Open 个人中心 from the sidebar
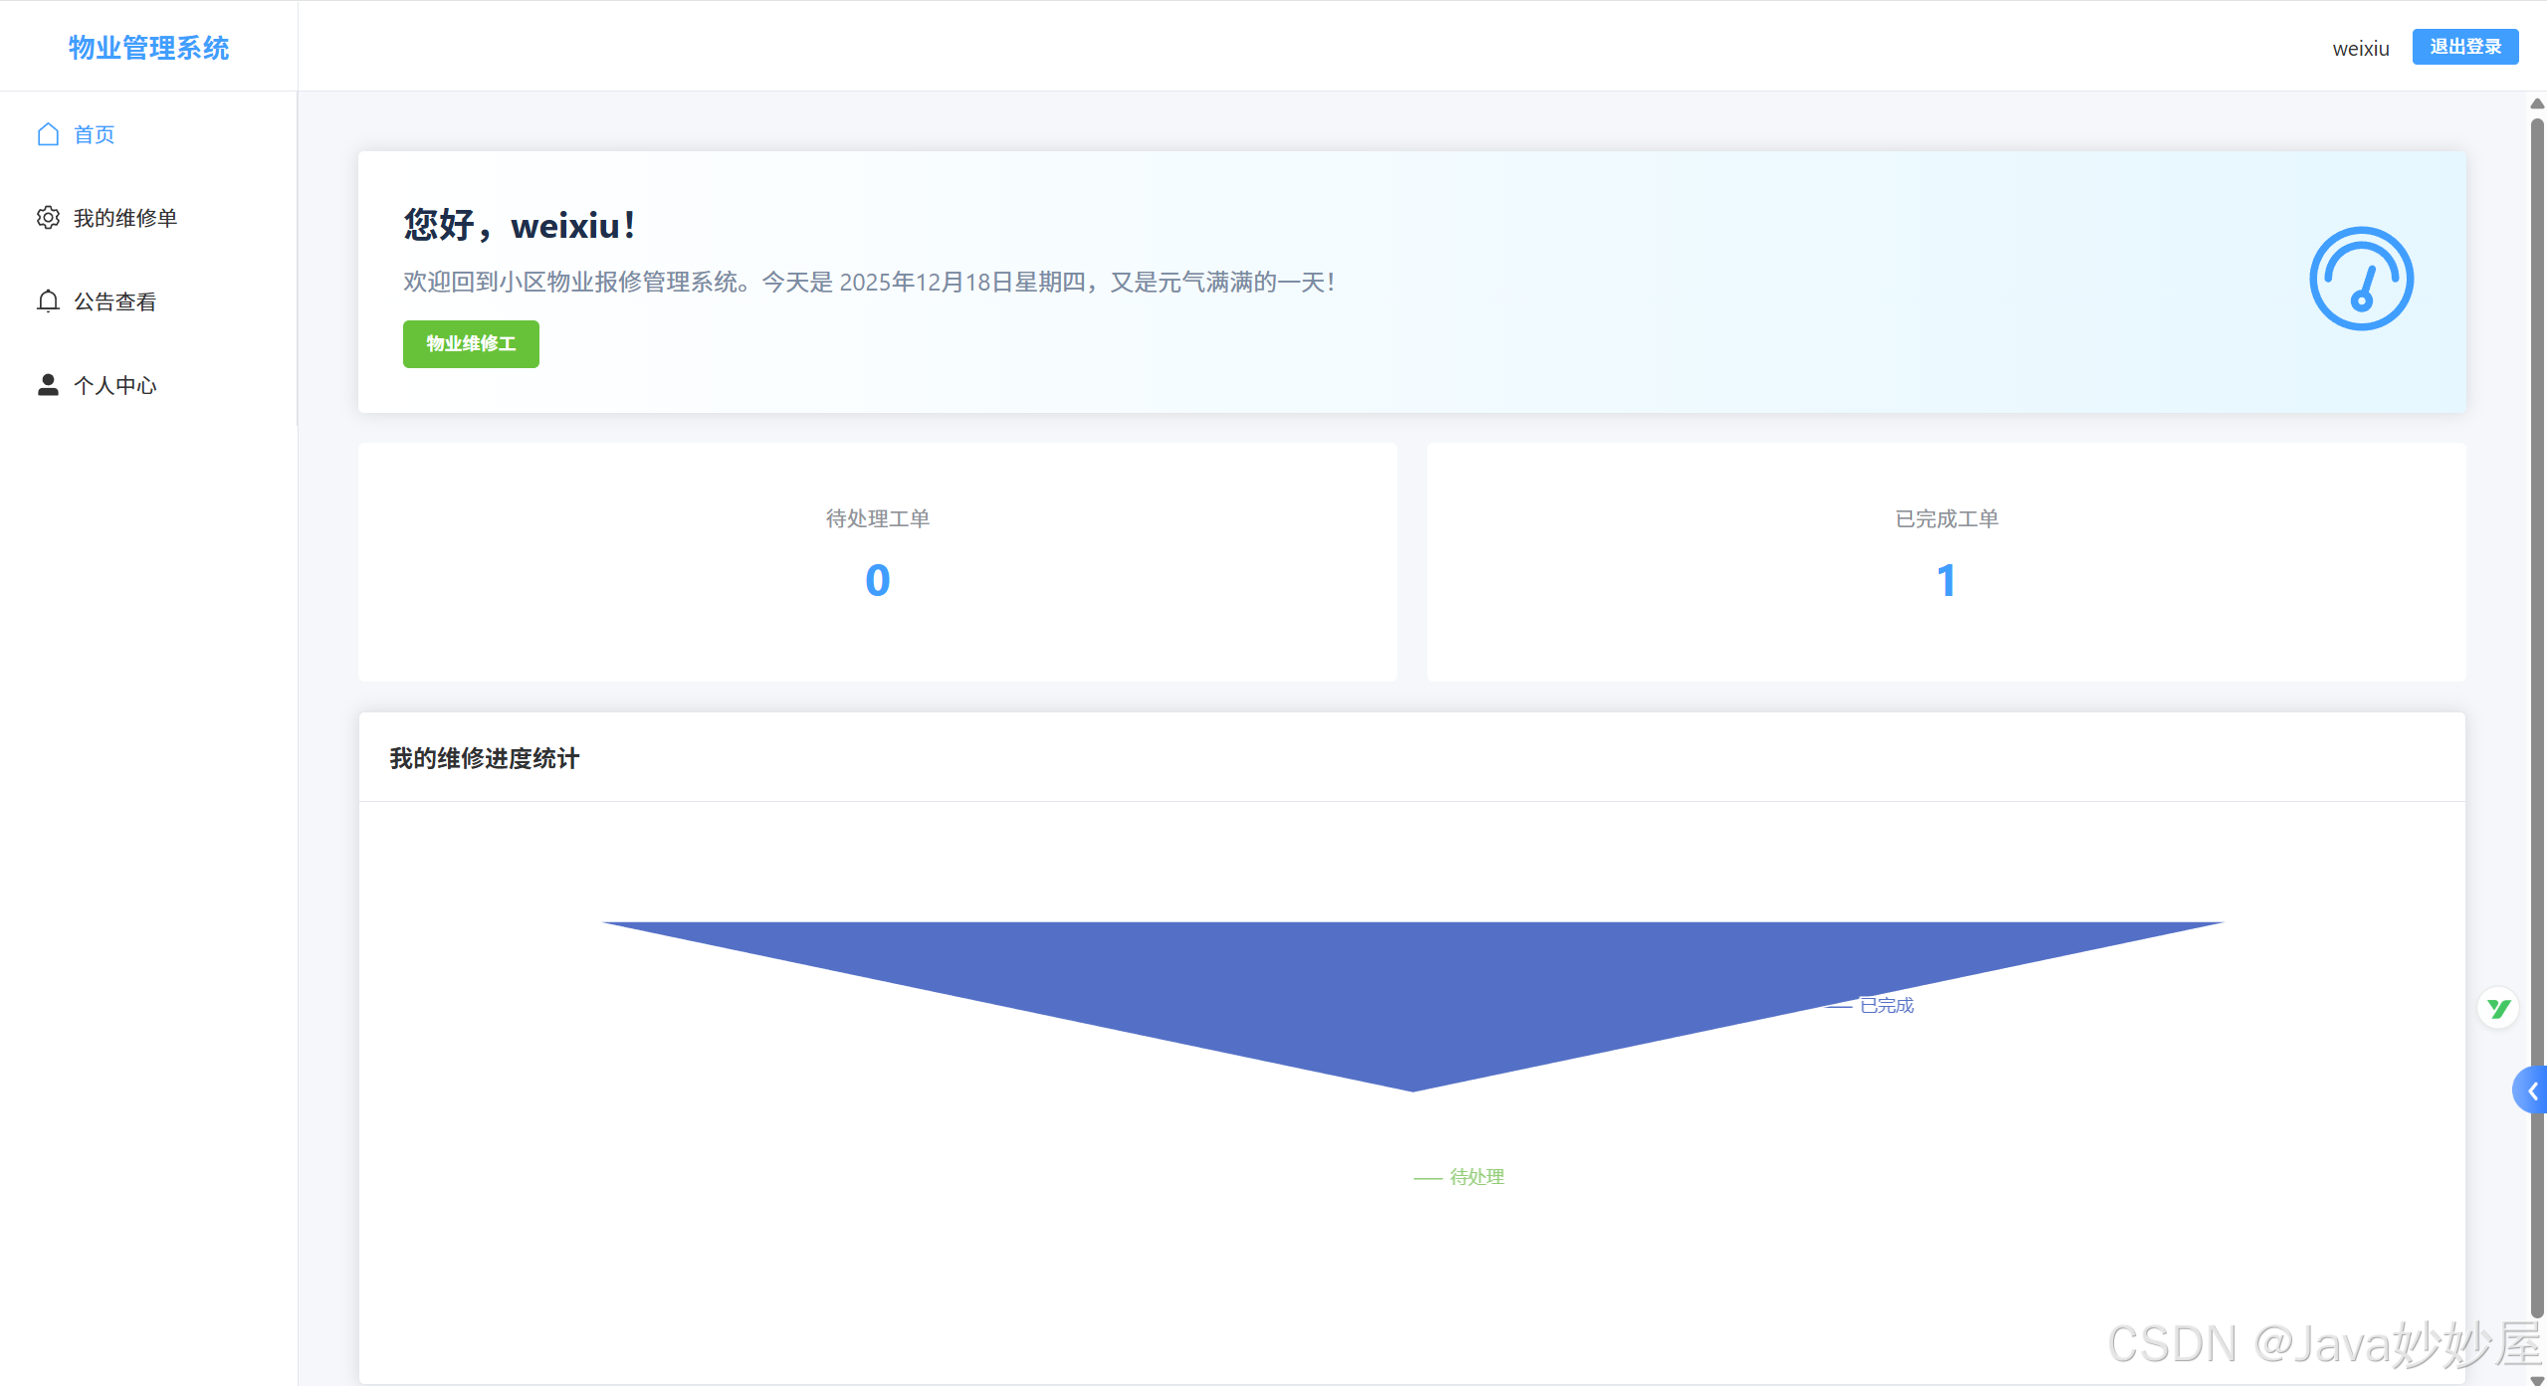 pyautogui.click(x=115, y=385)
